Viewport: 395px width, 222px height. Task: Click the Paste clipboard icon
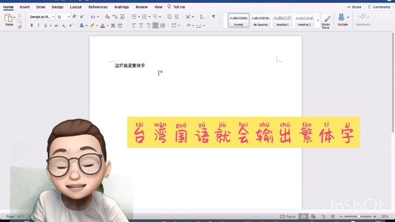9,18
